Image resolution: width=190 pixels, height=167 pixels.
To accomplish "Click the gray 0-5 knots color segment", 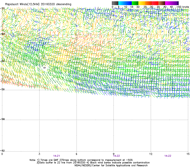I will [115, 3].
